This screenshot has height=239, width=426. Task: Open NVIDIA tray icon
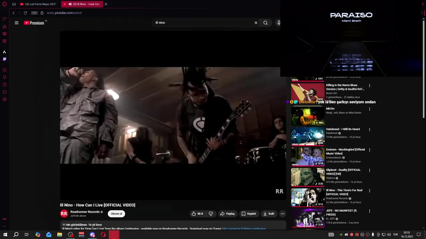click(x=341, y=235)
